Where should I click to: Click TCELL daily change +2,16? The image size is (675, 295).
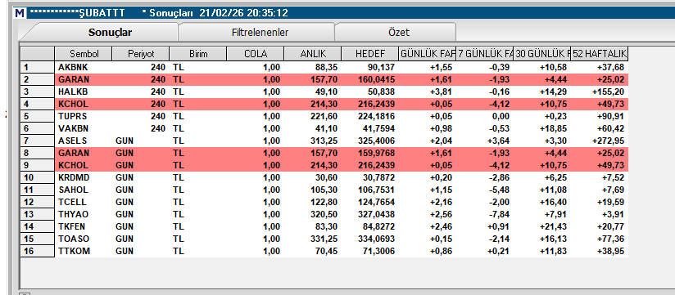click(441, 202)
